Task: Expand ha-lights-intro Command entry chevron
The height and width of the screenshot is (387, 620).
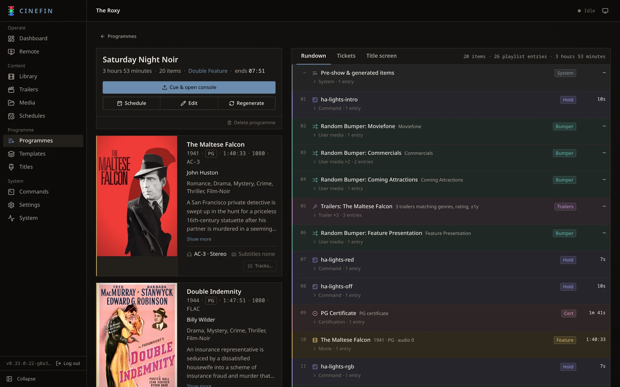Action: coord(315,108)
